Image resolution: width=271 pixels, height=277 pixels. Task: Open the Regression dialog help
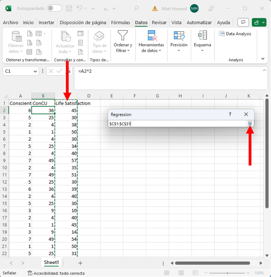pos(230,114)
